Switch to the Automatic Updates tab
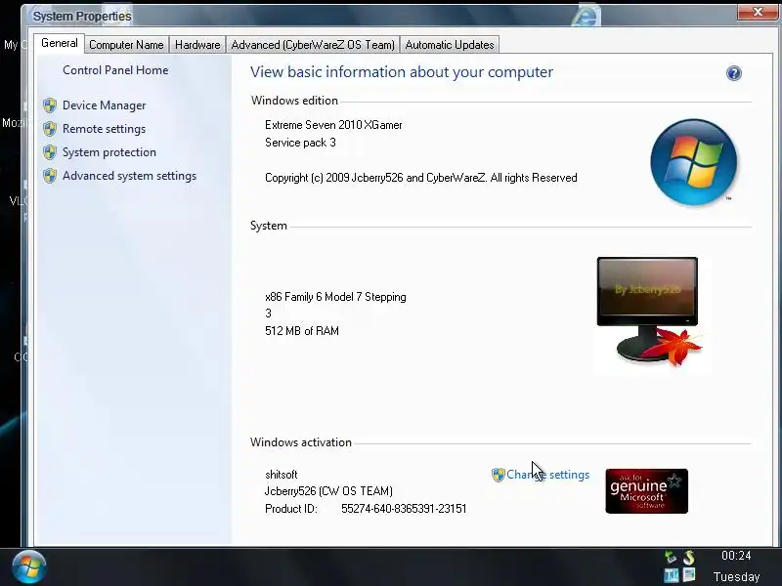The width and height of the screenshot is (782, 586). click(x=450, y=45)
